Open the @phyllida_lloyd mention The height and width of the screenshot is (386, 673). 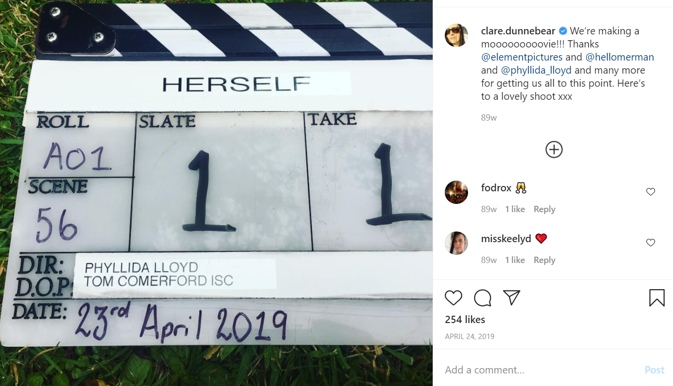tap(536, 70)
